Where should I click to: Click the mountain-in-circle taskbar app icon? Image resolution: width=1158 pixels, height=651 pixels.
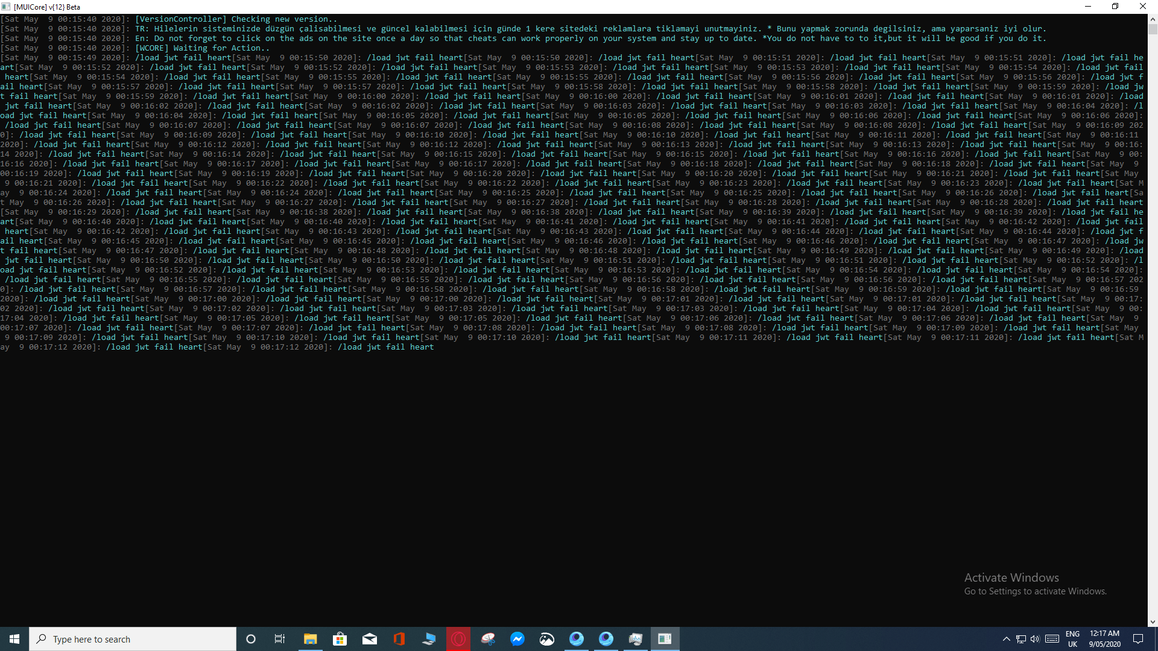point(547,639)
